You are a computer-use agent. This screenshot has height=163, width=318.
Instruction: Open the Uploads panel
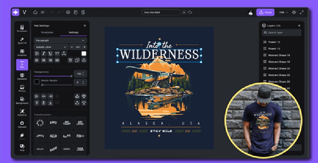22,125
